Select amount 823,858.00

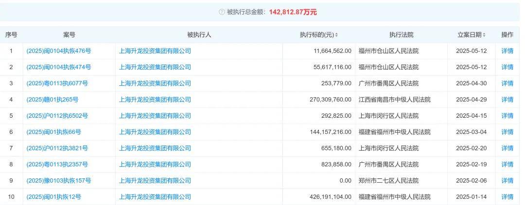[336, 164]
